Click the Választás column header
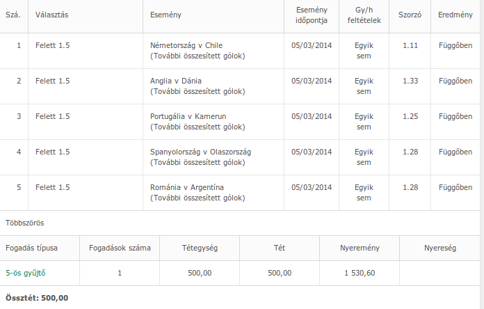 pos(51,15)
